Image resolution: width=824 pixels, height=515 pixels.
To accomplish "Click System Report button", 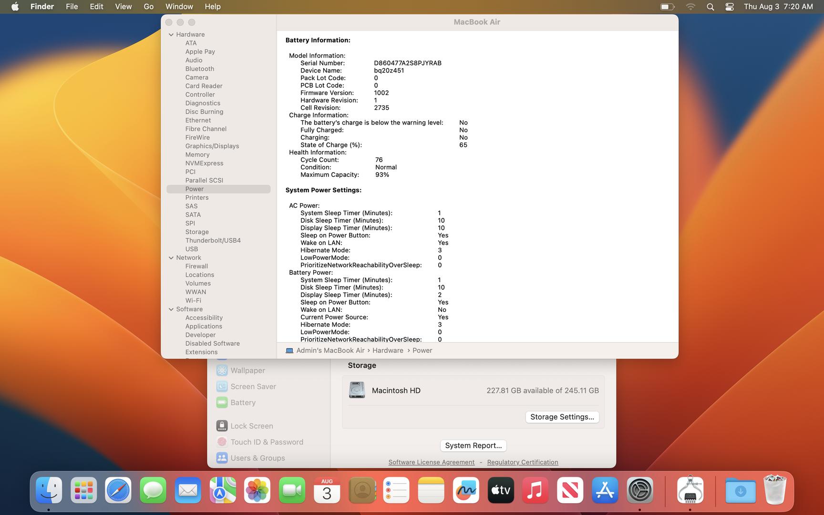I will pos(473,445).
